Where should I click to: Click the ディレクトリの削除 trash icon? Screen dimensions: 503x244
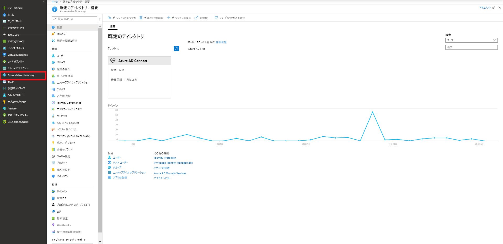tap(141, 18)
